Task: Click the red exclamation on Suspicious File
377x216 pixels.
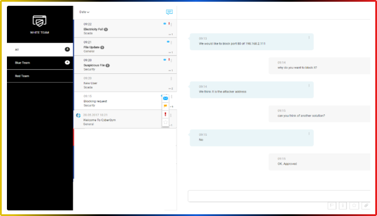Action: tap(169, 59)
